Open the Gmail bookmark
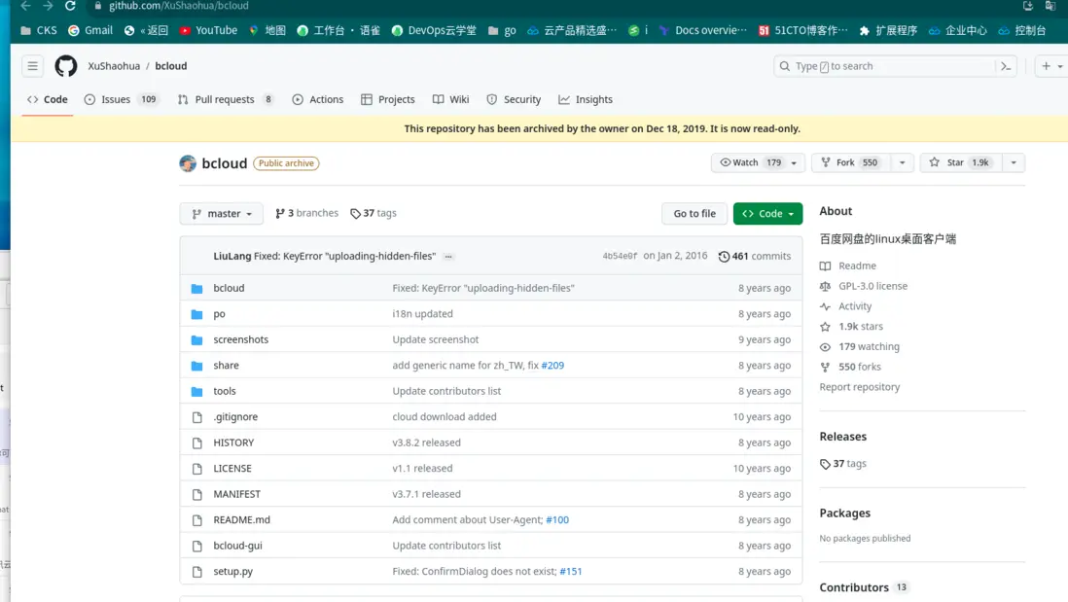 pos(89,30)
